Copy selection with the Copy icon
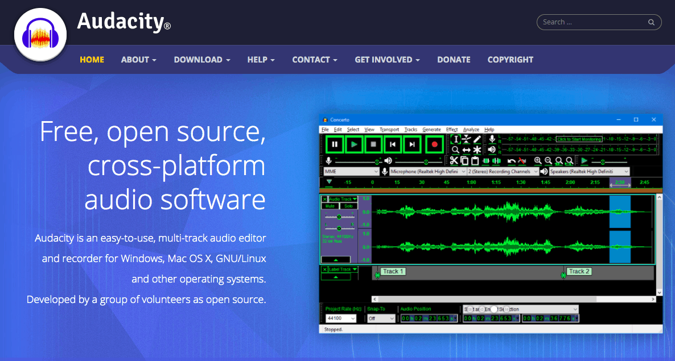This screenshot has width=675, height=361. coord(464,161)
